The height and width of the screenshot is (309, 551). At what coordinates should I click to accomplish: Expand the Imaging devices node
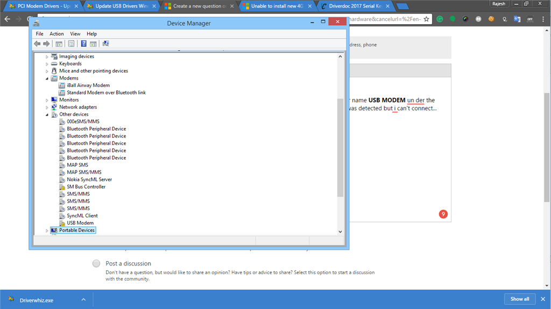pos(47,56)
